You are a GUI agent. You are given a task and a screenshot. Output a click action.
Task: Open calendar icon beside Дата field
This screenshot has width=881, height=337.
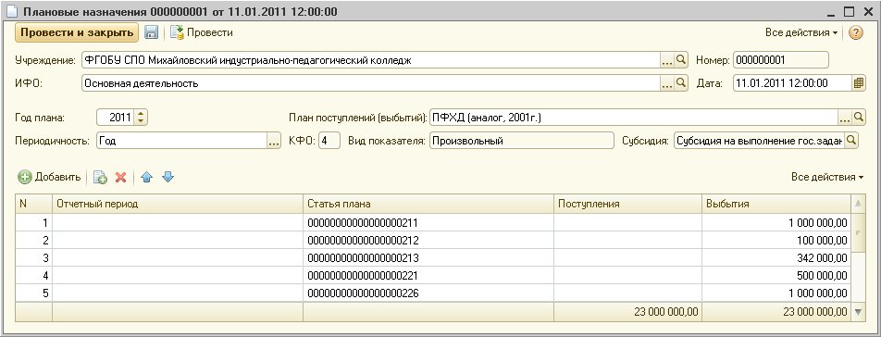click(x=859, y=83)
